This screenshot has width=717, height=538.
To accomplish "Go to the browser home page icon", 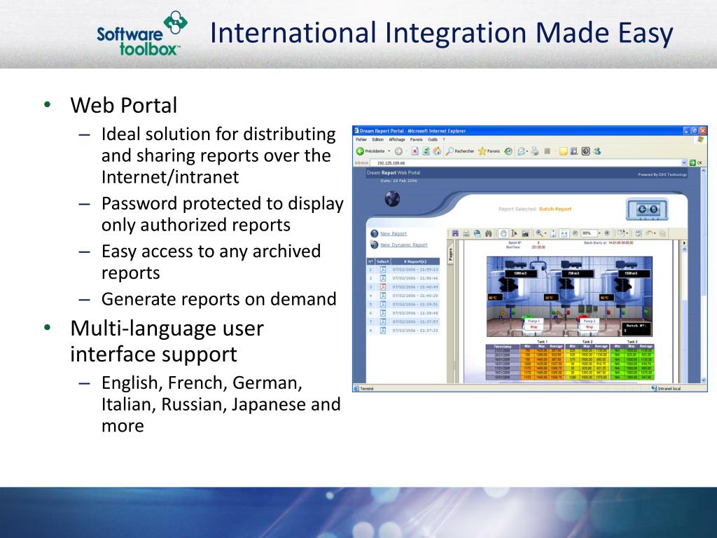I will (437, 151).
